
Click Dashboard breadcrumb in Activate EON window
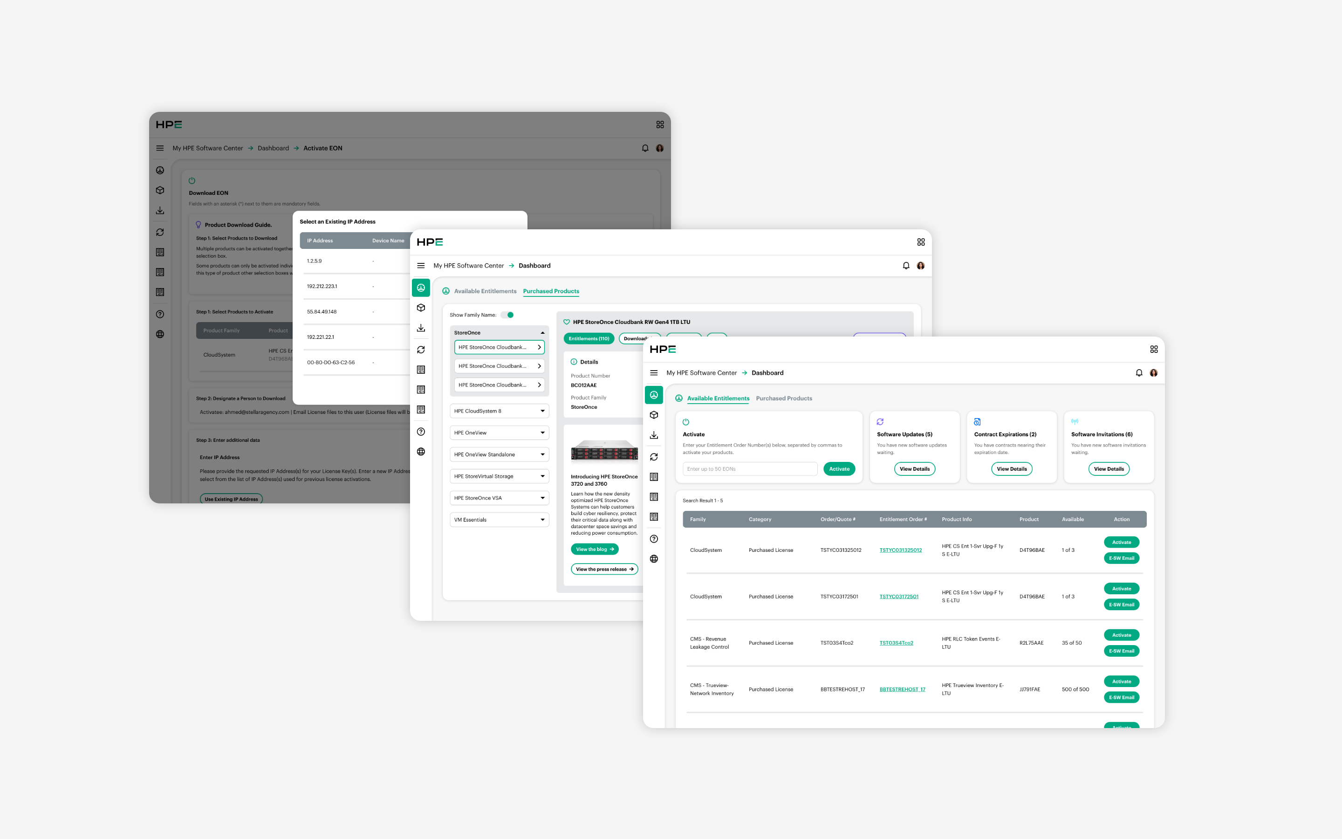pos(273,148)
